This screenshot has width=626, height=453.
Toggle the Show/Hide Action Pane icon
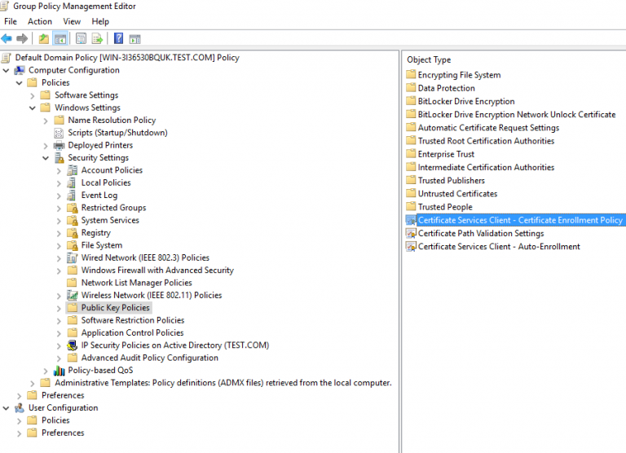pyautogui.click(x=135, y=39)
